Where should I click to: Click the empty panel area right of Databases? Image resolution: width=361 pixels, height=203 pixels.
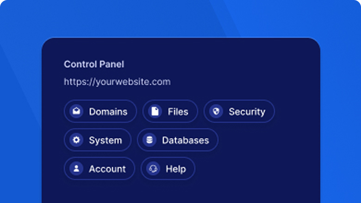tap(268, 140)
